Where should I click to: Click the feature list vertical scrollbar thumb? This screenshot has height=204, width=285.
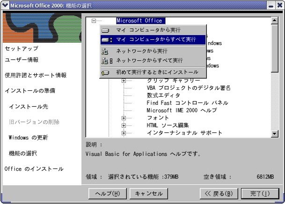pyautogui.click(x=274, y=49)
